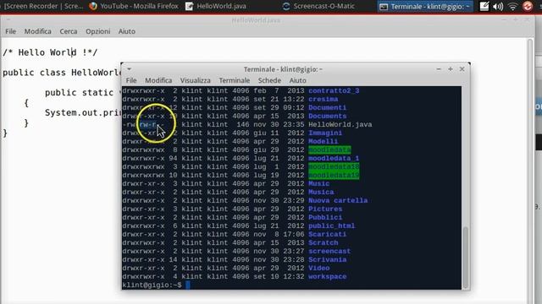Image resolution: width=542 pixels, height=304 pixels.
Task: Click the Screencast-O-Matic icon in taskbar
Action: pyautogui.click(x=286, y=6)
